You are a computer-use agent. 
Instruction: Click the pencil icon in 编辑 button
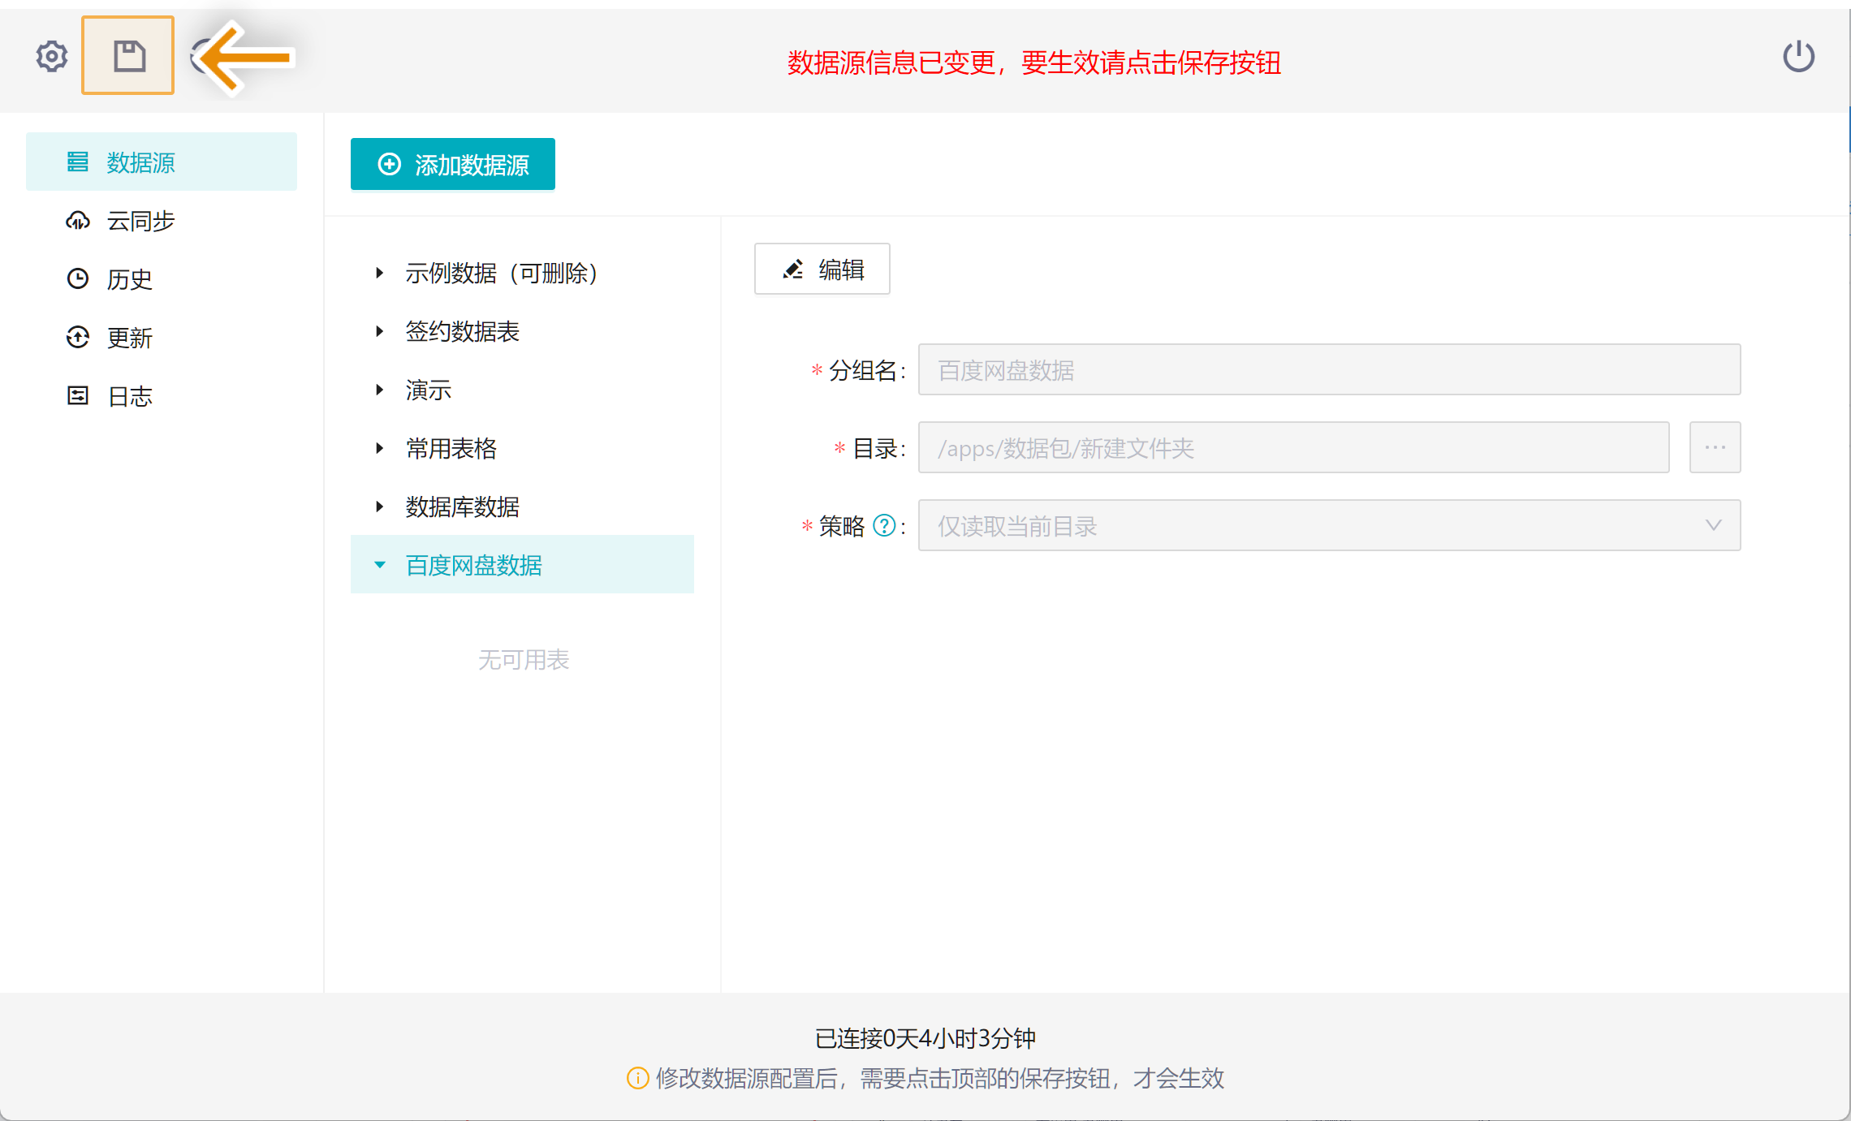(x=792, y=269)
